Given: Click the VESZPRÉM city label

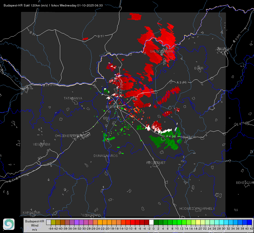Looking at the screenshot, I should [x=42, y=144].
